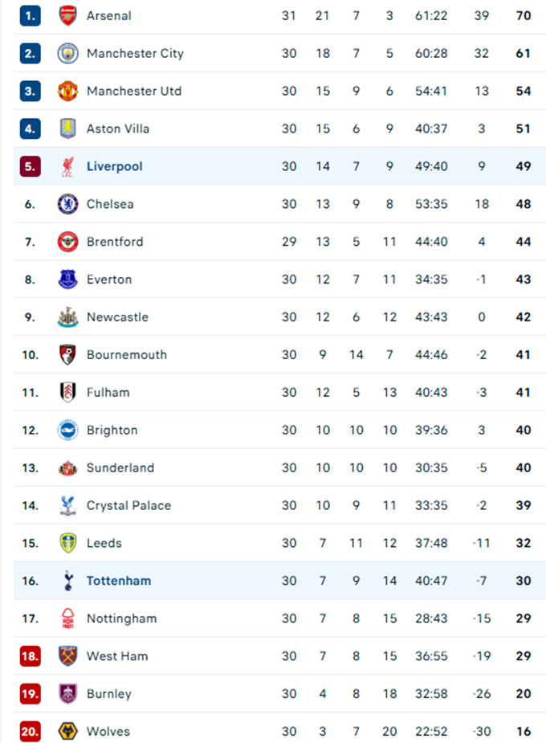Viewport: 546px width, 743px height.
Task: Click the Aston Villa club crest
Action: point(68,129)
